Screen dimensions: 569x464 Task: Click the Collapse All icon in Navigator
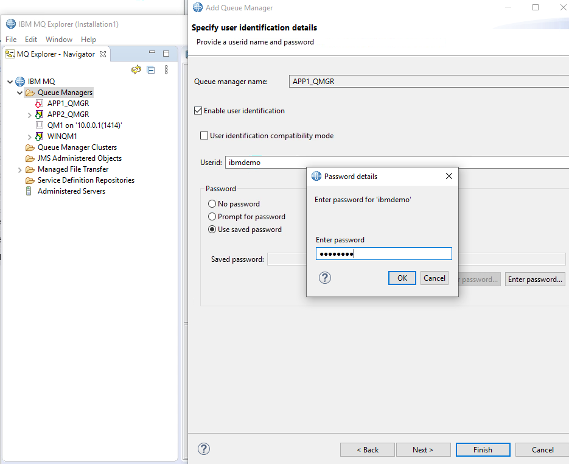click(151, 69)
